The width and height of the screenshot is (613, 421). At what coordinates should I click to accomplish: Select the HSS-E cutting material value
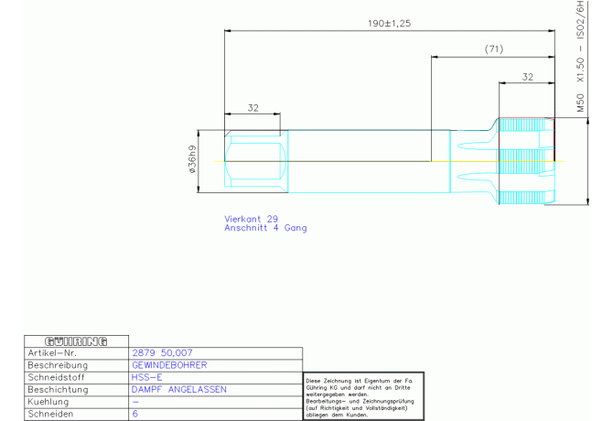(x=147, y=377)
